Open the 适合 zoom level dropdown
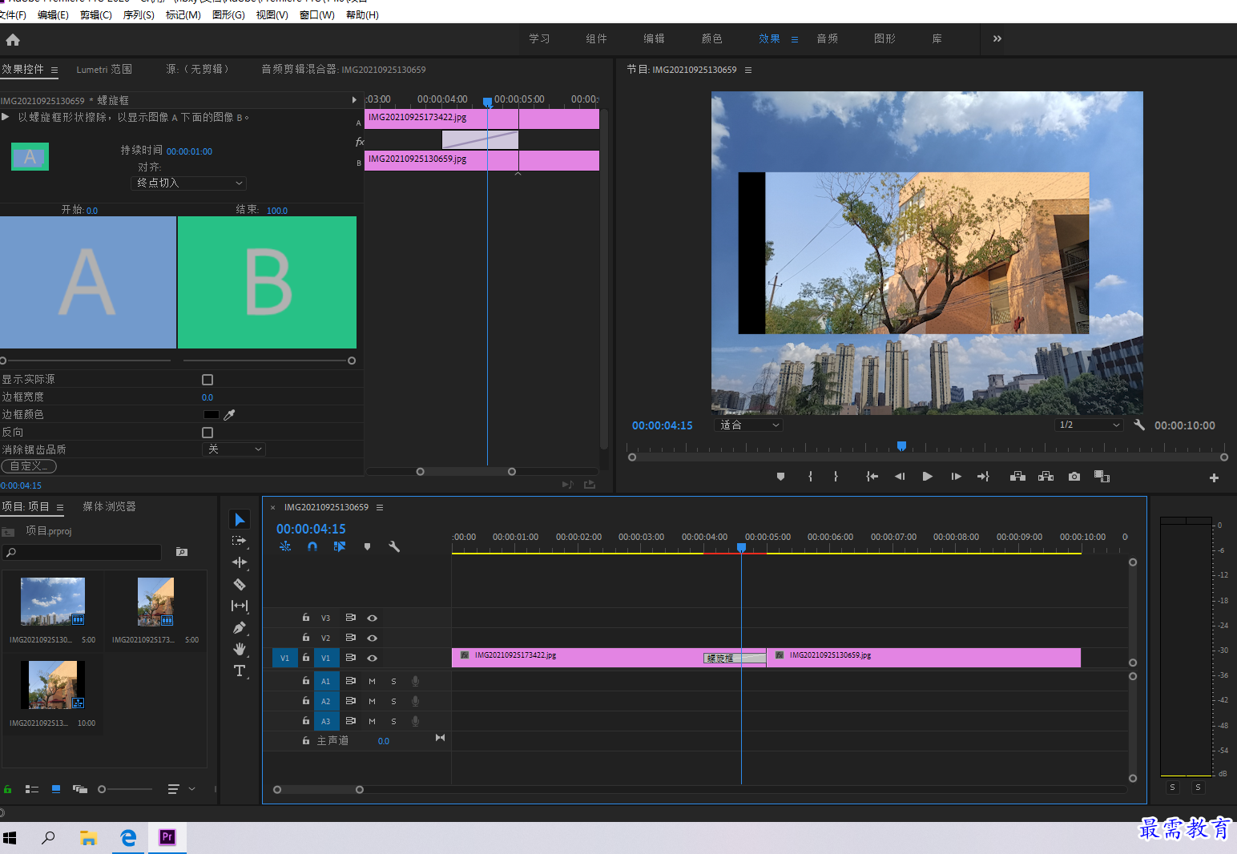This screenshot has width=1237, height=854. [748, 425]
